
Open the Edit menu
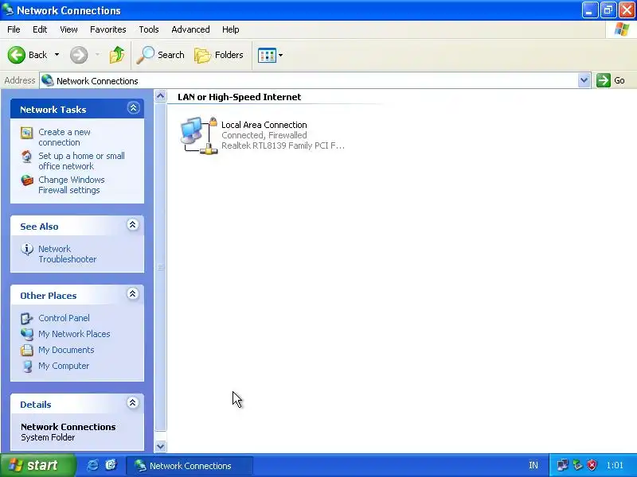coord(40,29)
